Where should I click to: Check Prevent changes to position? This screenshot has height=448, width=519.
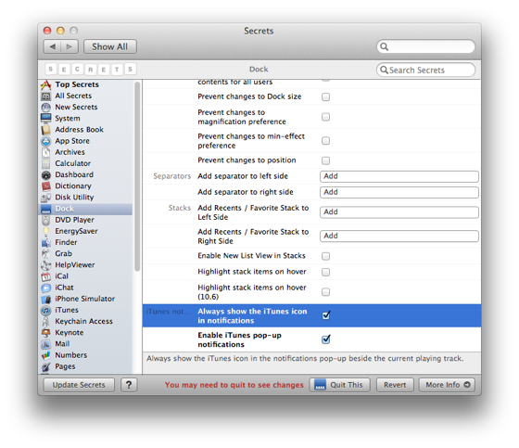pos(325,160)
